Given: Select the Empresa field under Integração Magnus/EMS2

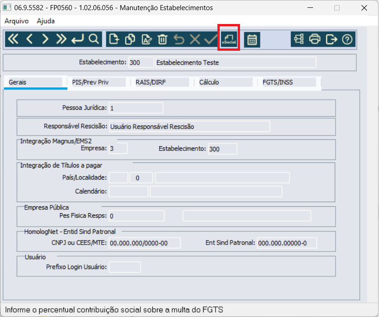Looking at the screenshot, I should coord(118,149).
